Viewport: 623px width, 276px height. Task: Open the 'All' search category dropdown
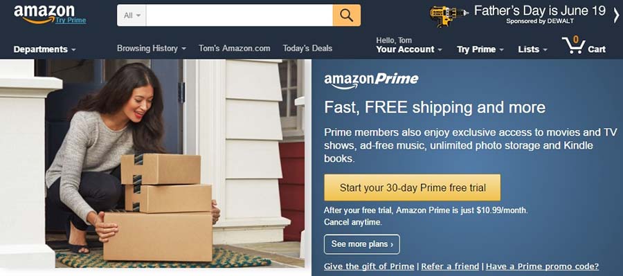(132, 15)
